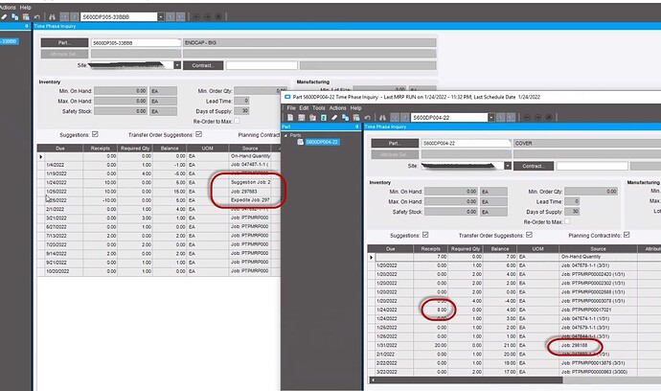
Task: Toggle Suggestions checkbox in back window
Action: (95, 134)
